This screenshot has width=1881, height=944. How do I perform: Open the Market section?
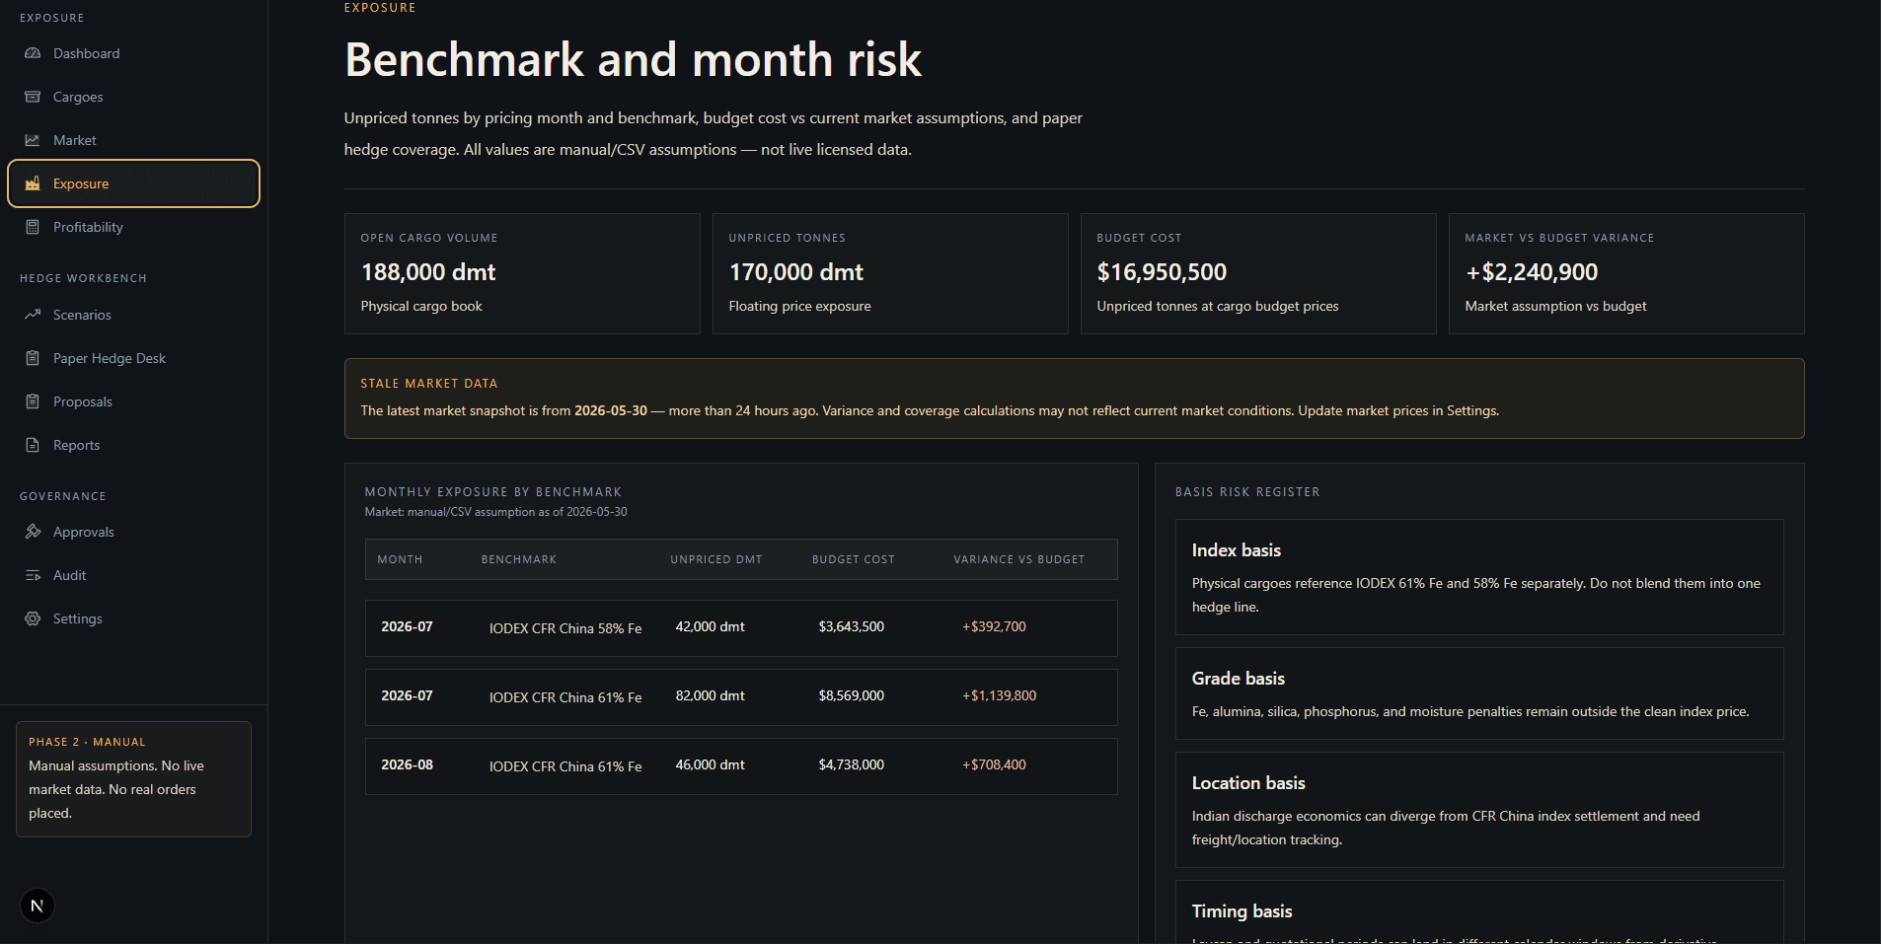[133, 140]
